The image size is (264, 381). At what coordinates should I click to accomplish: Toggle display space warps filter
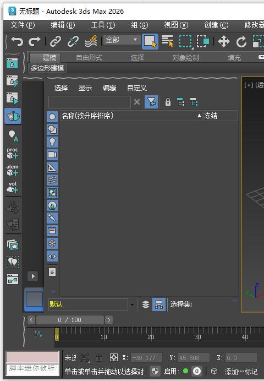(x=52, y=180)
